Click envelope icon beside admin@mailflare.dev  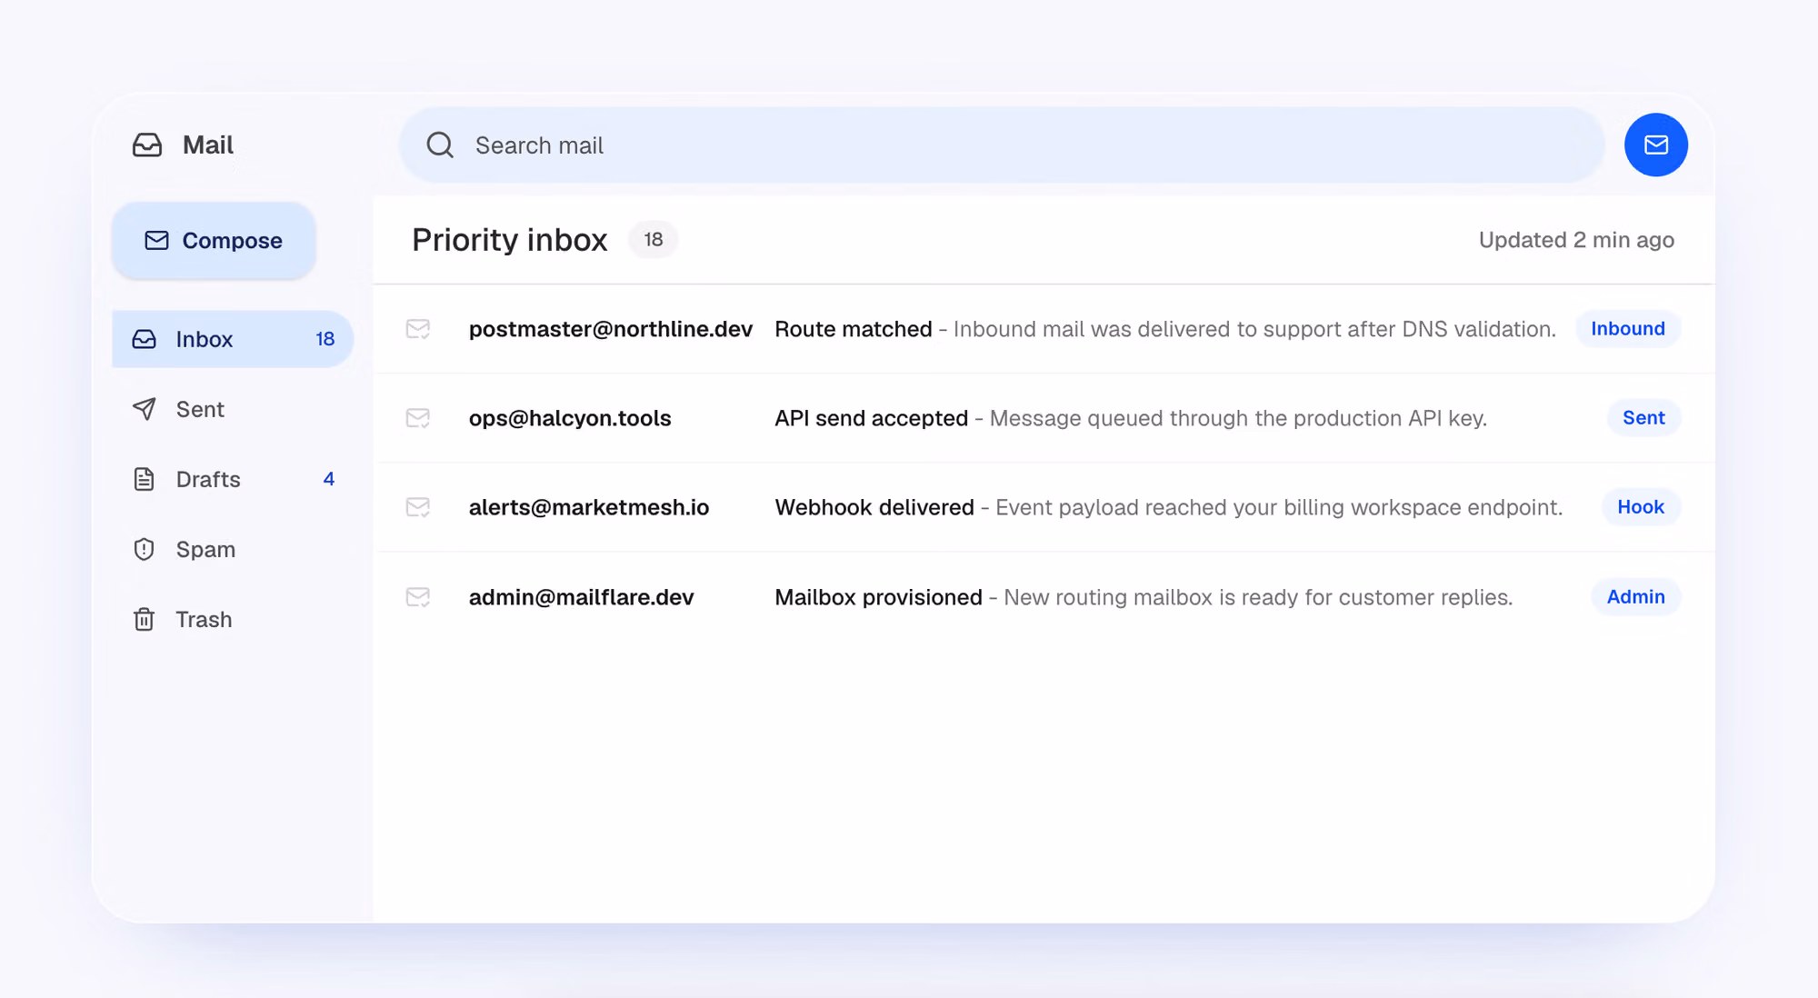click(418, 597)
